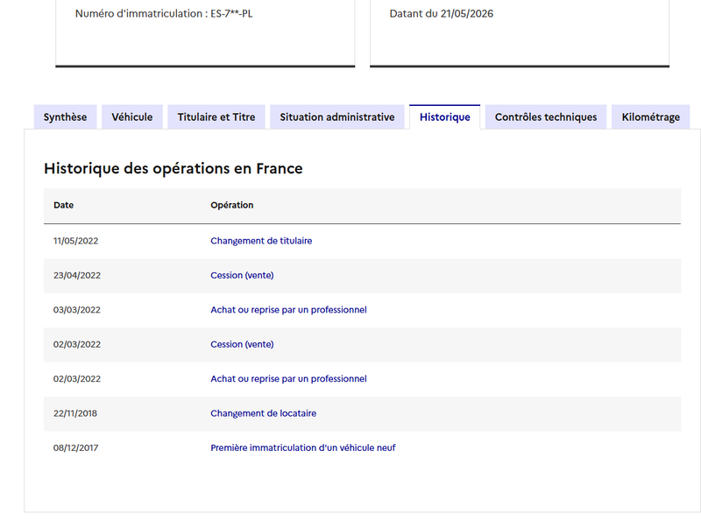Click the Date column header
Screen dimensions: 701x521
tap(63, 205)
